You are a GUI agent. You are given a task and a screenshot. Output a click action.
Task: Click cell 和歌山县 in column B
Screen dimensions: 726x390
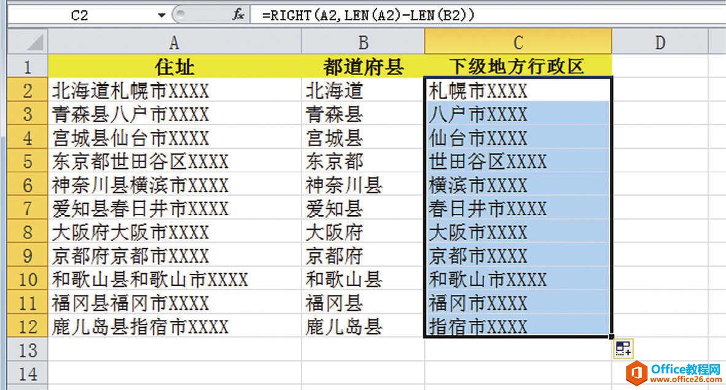(363, 279)
